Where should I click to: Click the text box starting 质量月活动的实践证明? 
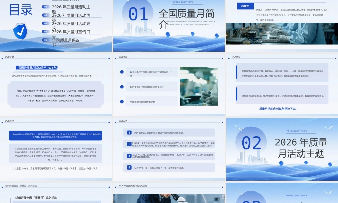[x=282, y=72]
